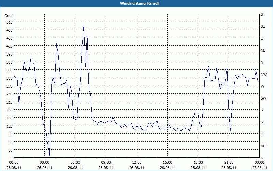Click the W compass label on right axis
The image size is (273, 171).
tap(262, 86)
